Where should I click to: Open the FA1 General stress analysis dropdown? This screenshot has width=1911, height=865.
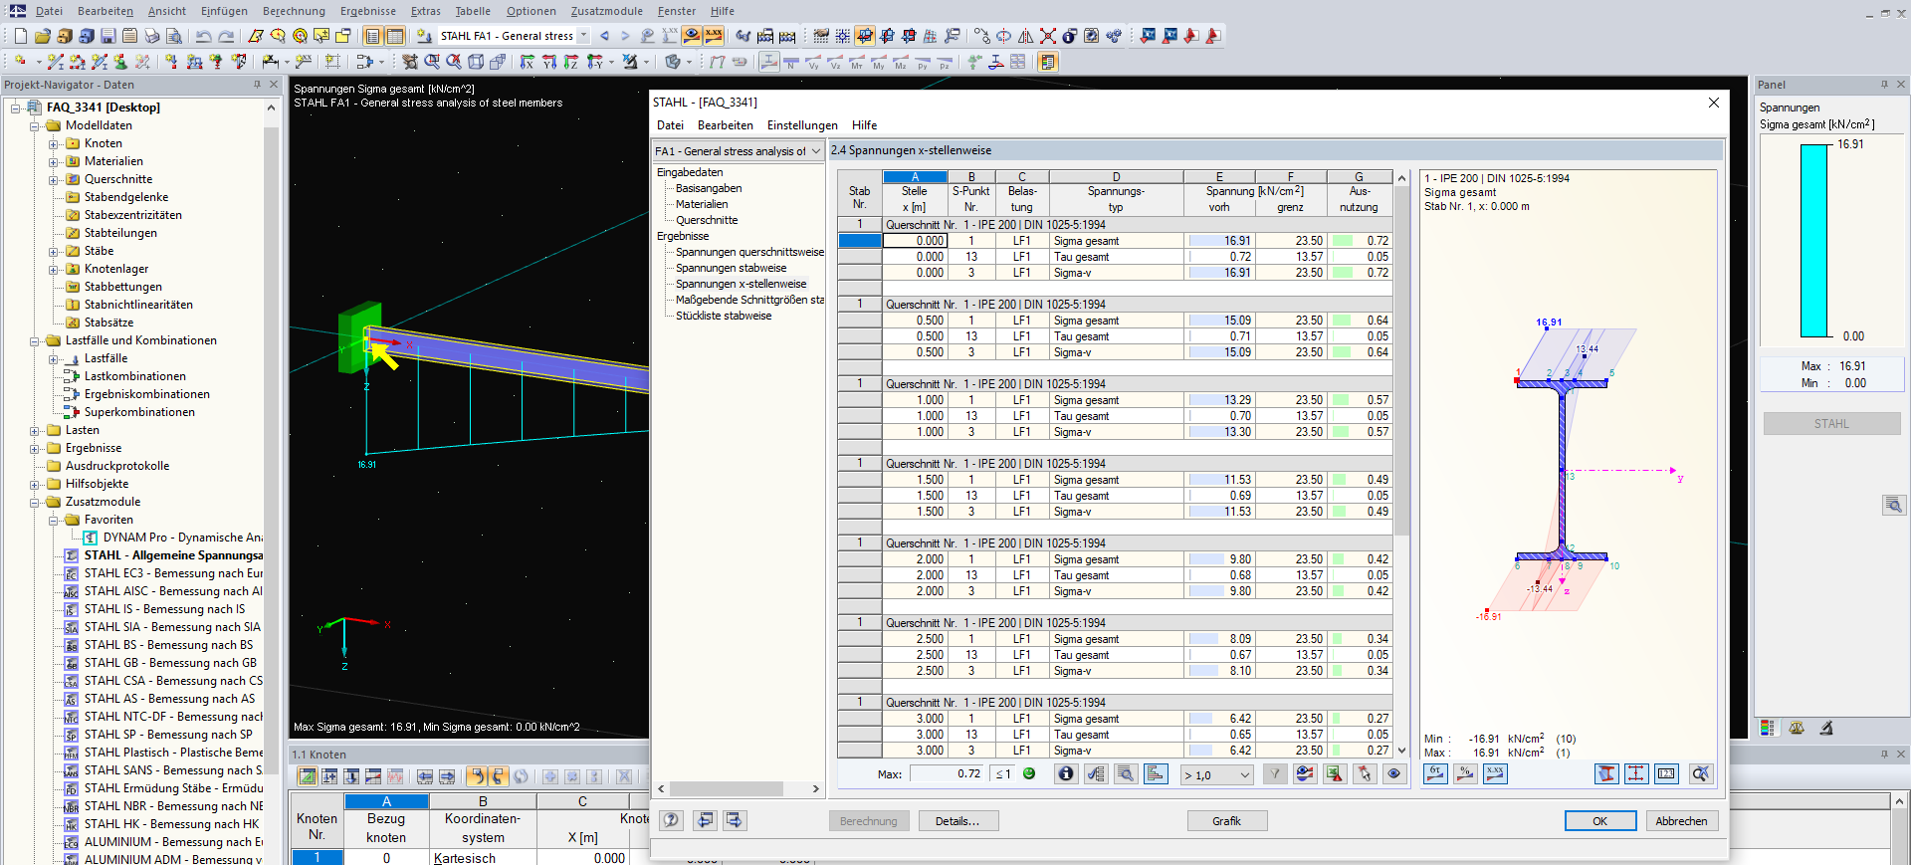coord(738,151)
